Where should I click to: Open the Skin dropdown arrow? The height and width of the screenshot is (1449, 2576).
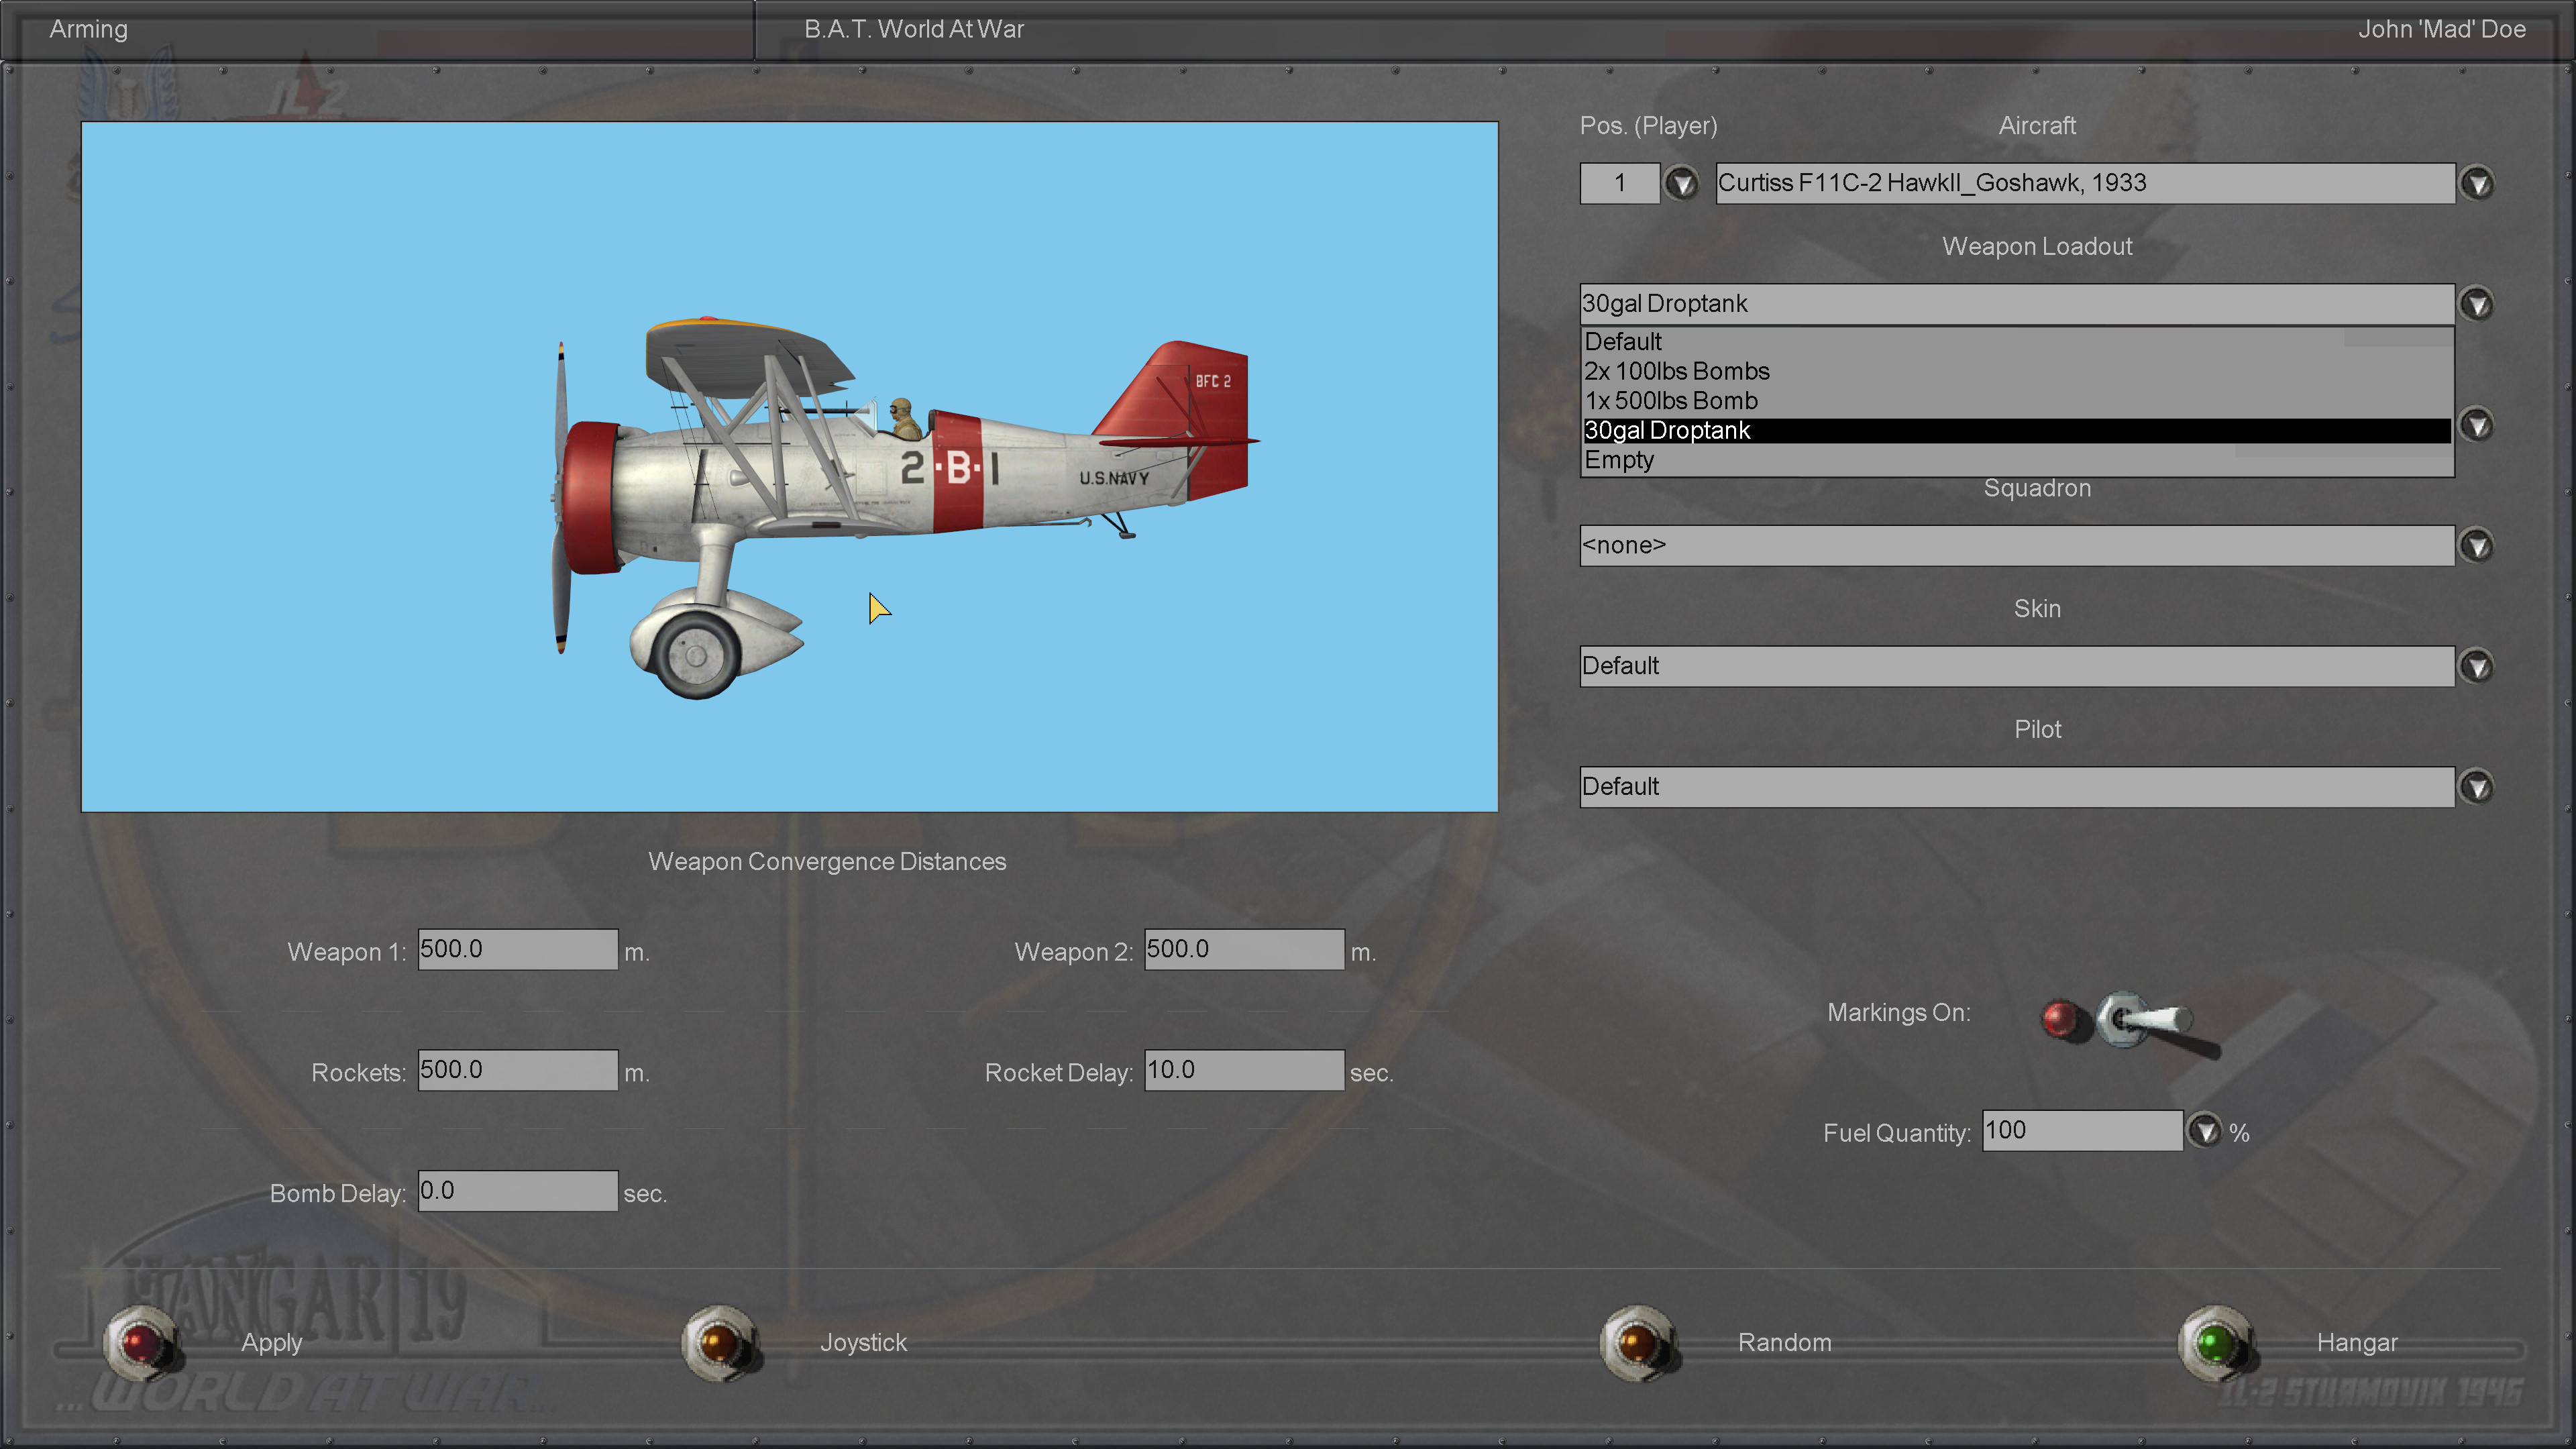click(x=2477, y=667)
